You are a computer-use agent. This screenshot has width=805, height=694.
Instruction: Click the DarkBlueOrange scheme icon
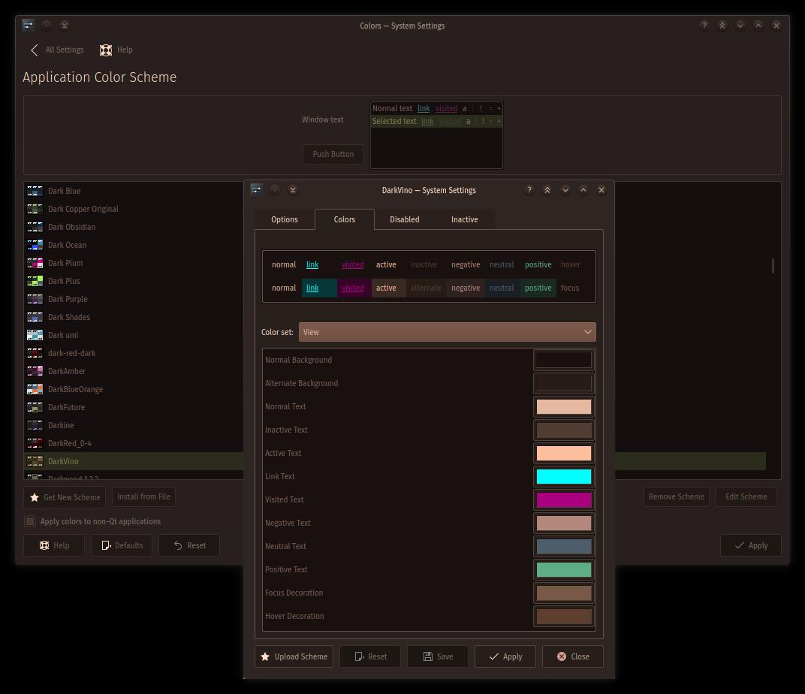35,389
